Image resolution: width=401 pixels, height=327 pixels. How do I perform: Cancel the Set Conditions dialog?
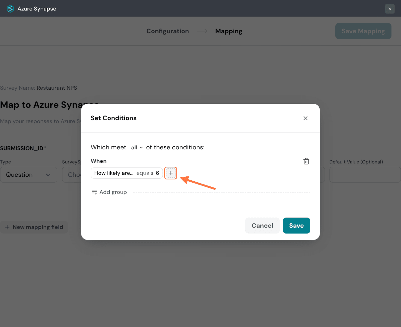click(262, 226)
